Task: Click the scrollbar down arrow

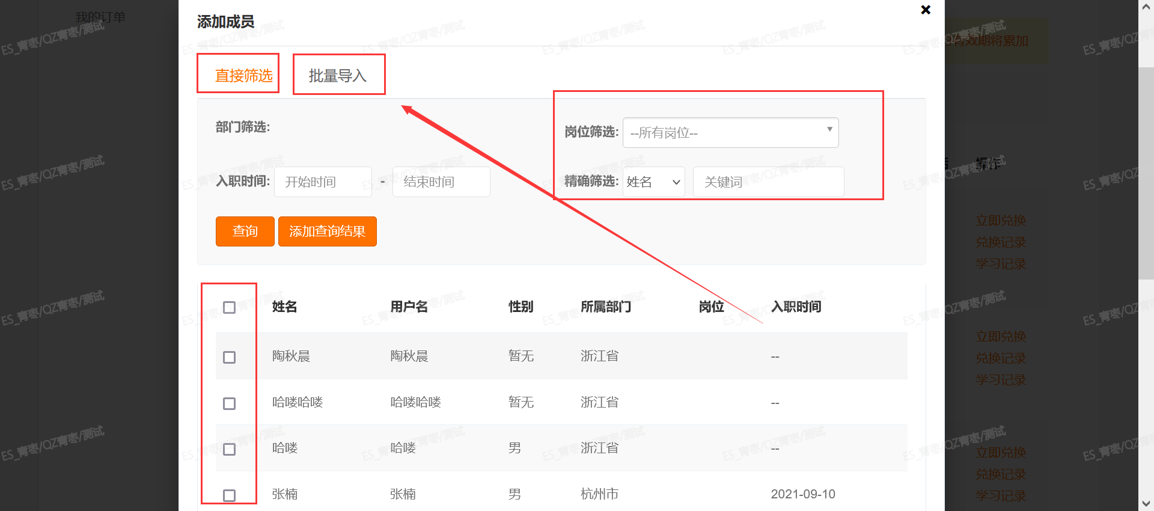Action: 1146,504
